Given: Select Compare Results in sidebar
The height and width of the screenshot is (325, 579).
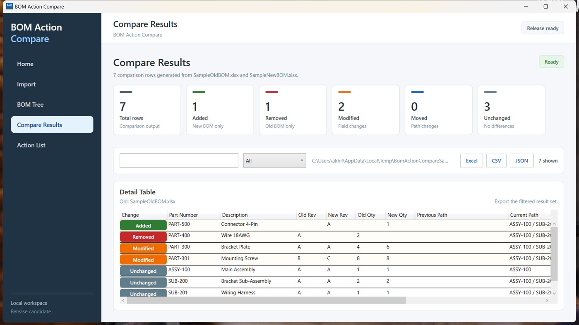Looking at the screenshot, I should [52, 124].
